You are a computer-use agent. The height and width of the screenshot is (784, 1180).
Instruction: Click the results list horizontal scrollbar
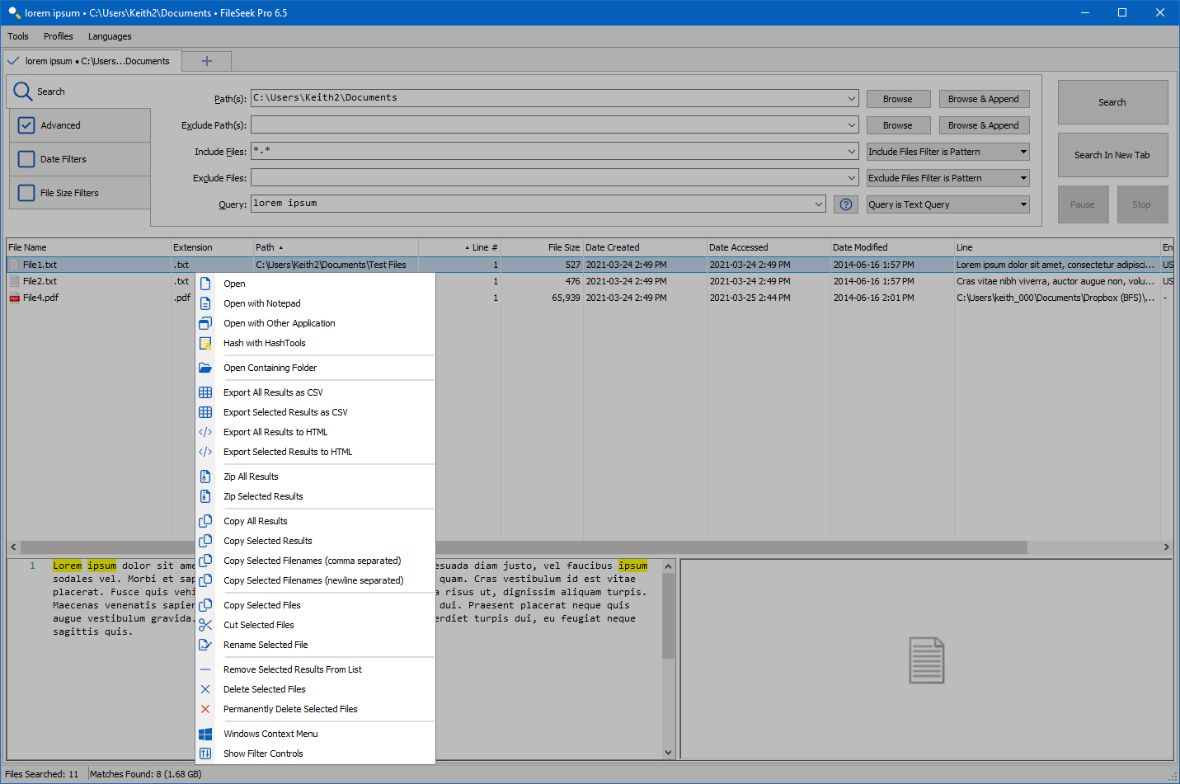[524, 547]
